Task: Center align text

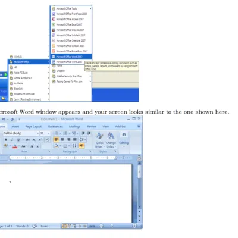Action: [62, 140]
